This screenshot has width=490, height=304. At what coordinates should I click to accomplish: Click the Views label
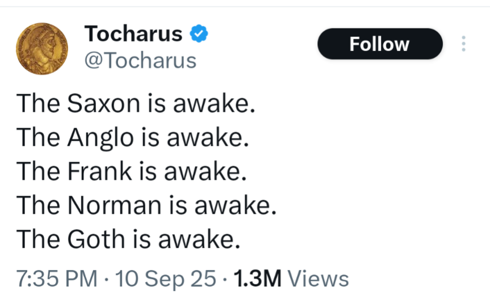click(318, 278)
